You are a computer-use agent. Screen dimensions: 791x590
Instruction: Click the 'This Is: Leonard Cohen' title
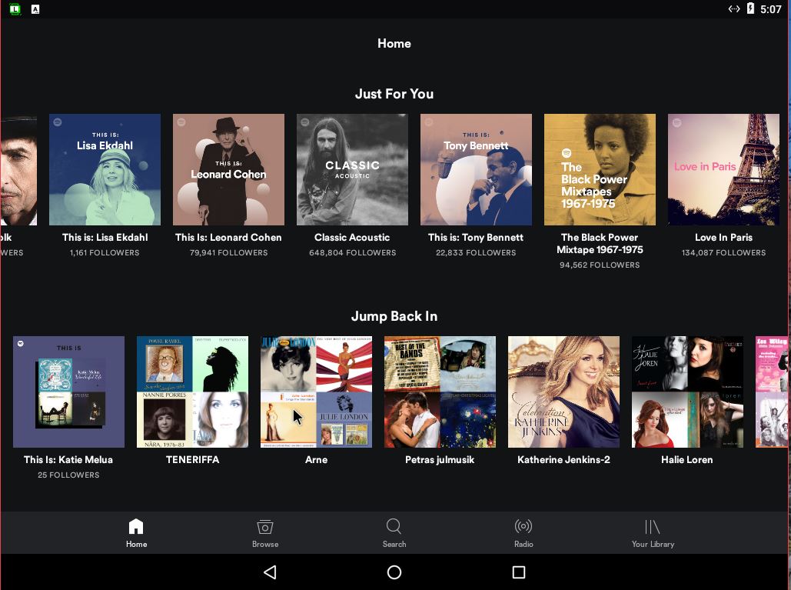pyautogui.click(x=228, y=237)
